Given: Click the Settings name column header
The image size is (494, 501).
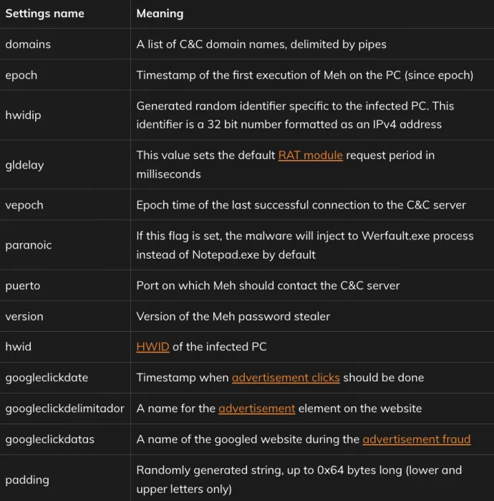Looking at the screenshot, I should (x=44, y=14).
